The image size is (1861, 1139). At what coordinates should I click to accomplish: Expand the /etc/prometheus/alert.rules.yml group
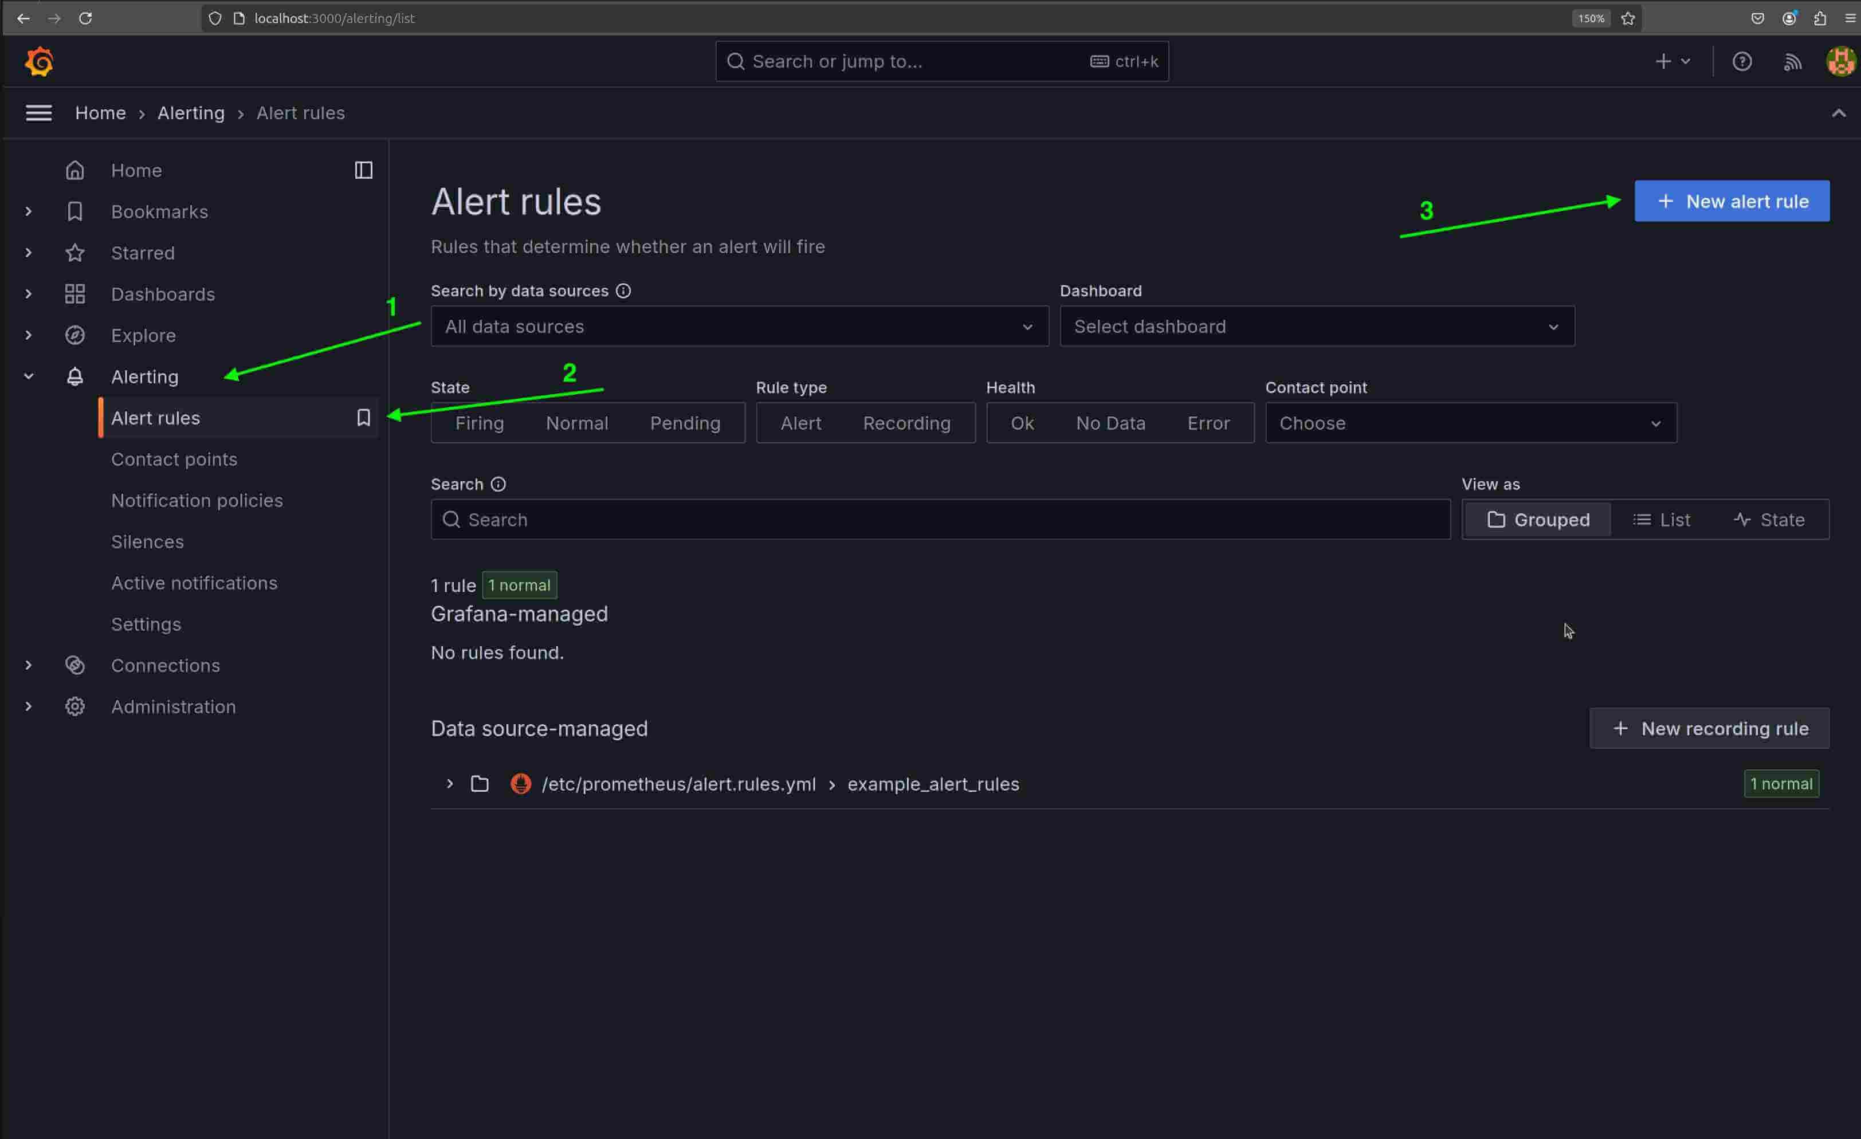449,784
